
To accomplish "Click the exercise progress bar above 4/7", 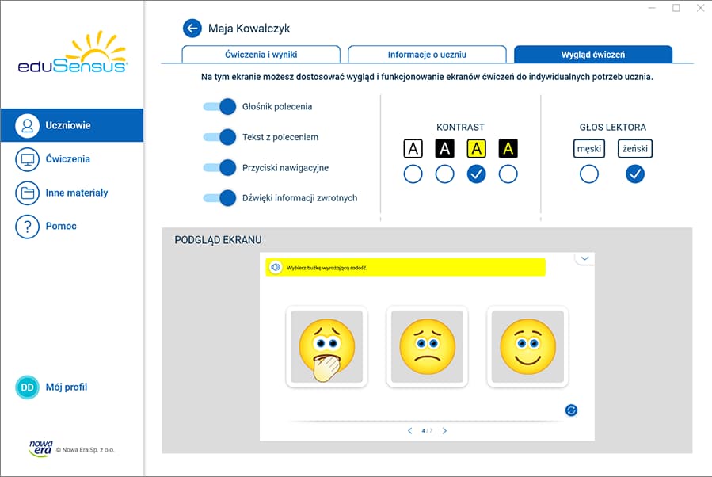I will coord(427,420).
